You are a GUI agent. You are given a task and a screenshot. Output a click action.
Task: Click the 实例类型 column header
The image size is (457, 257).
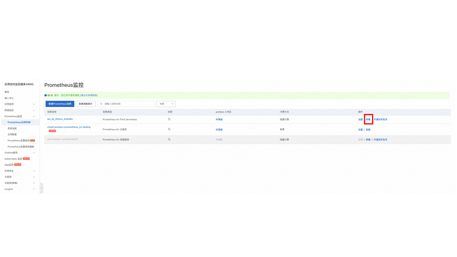(107, 112)
